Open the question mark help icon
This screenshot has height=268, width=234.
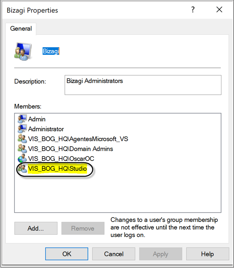pos(193,10)
